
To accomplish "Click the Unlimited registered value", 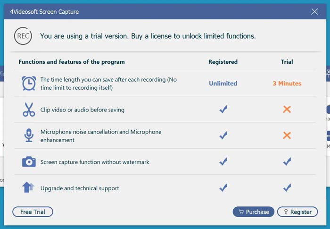I will (223, 84).
